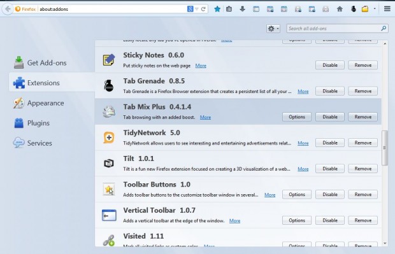Disable the Toolbar Buttons extension

(x=330, y=195)
